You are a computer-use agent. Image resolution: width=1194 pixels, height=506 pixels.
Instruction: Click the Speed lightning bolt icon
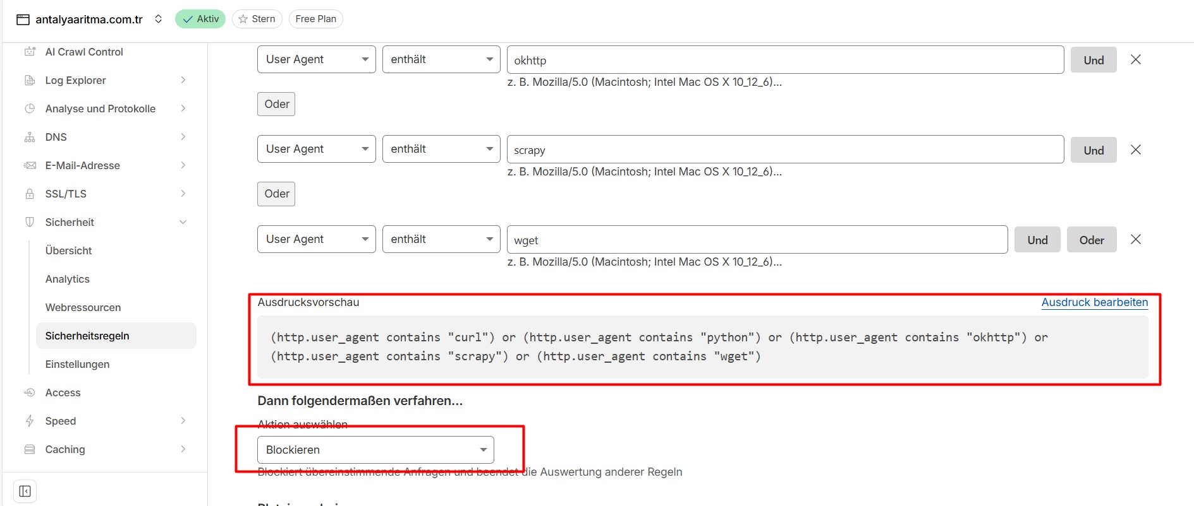30,421
